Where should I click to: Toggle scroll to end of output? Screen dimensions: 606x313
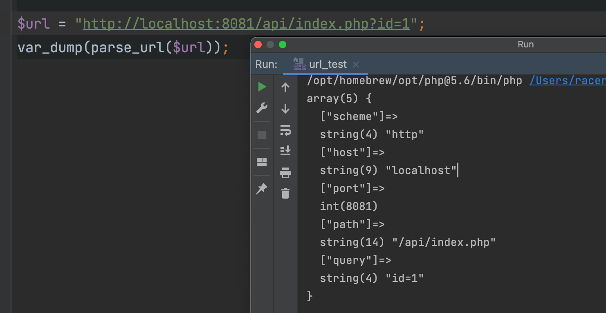[285, 151]
